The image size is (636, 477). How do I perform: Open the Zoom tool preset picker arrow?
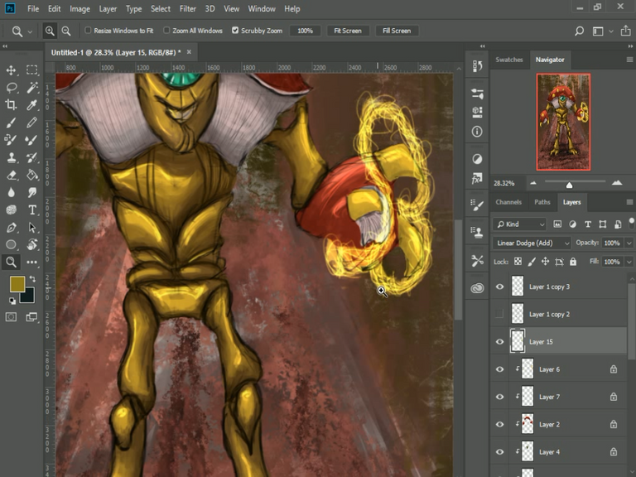(30, 31)
